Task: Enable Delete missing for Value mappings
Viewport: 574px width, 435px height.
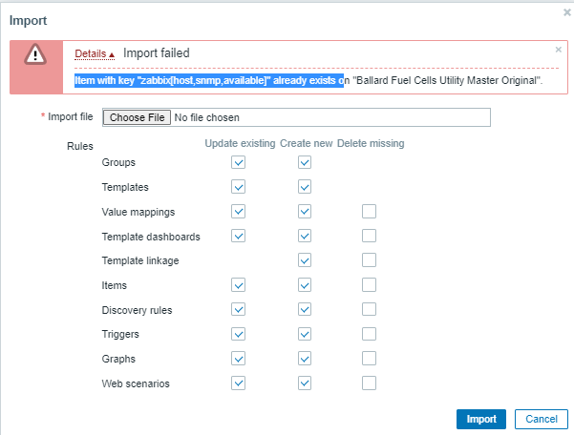Action: pyautogui.click(x=369, y=211)
